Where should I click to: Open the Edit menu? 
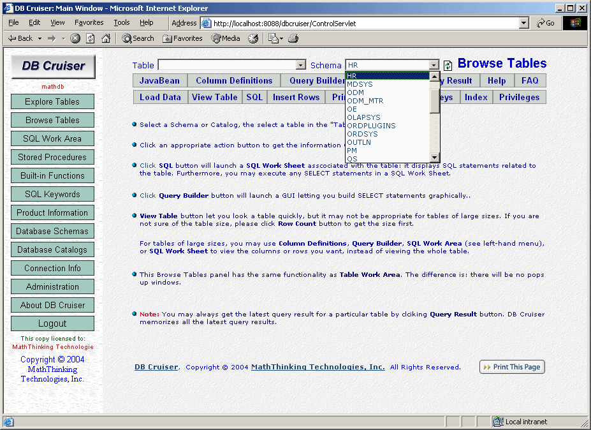pos(34,22)
